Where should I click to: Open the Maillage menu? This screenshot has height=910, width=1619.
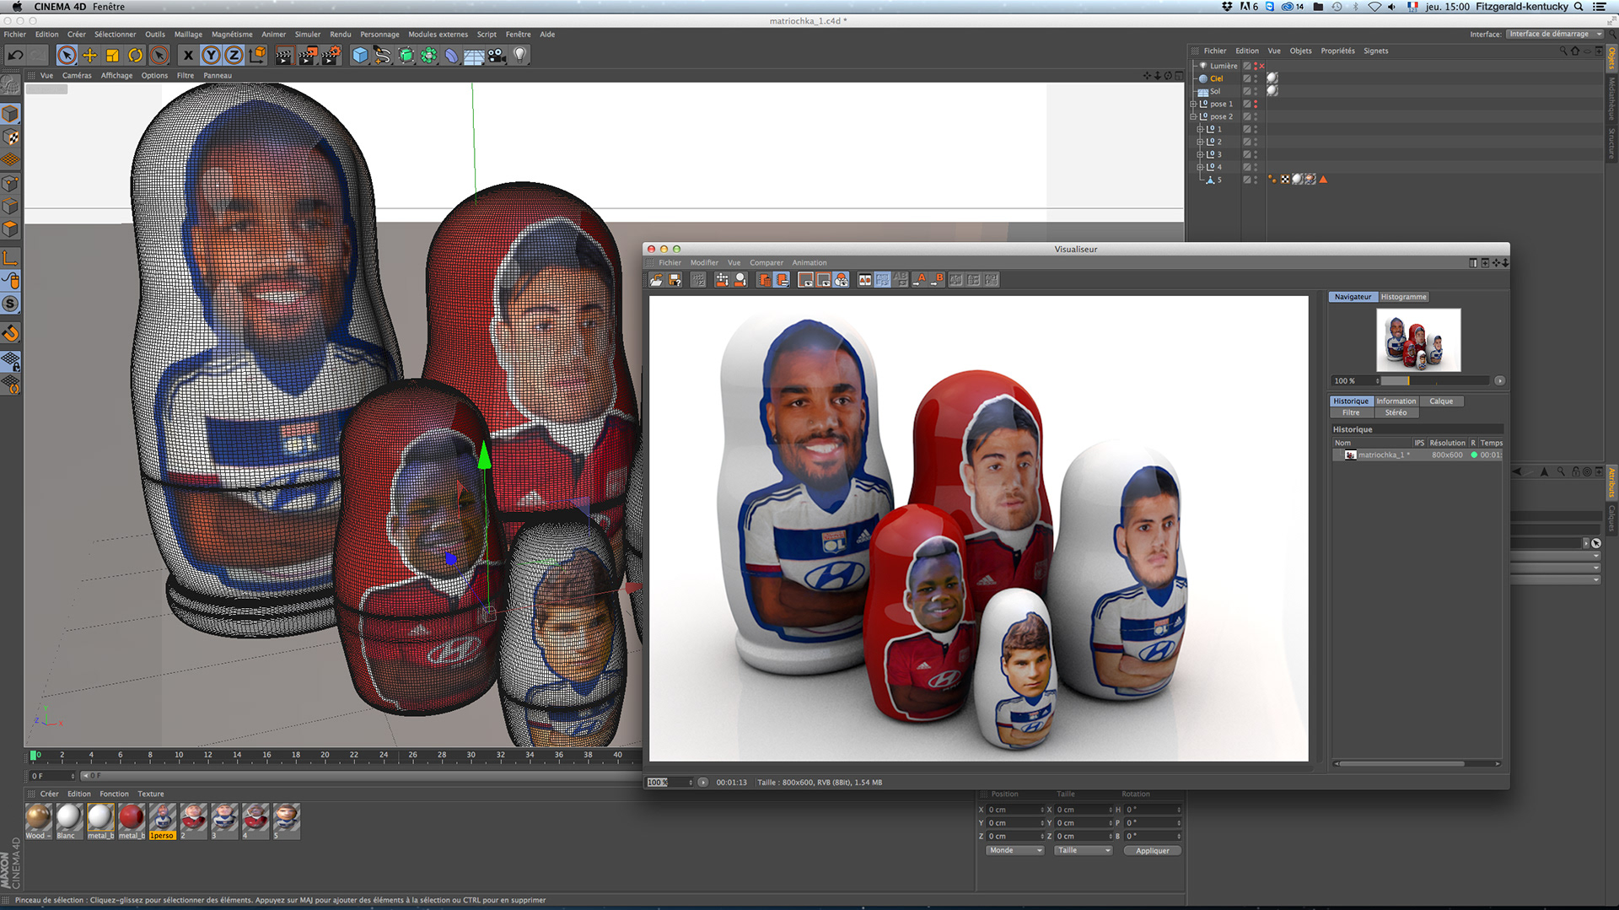188,35
